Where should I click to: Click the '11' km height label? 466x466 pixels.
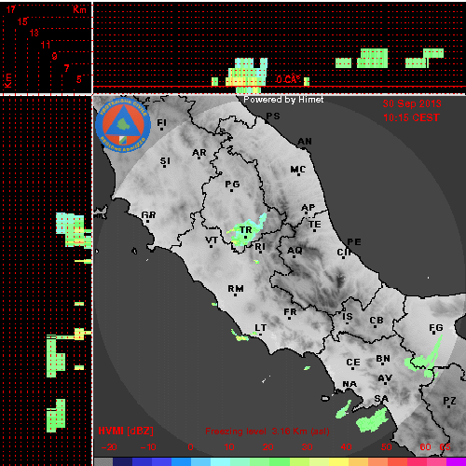[x=46, y=45]
